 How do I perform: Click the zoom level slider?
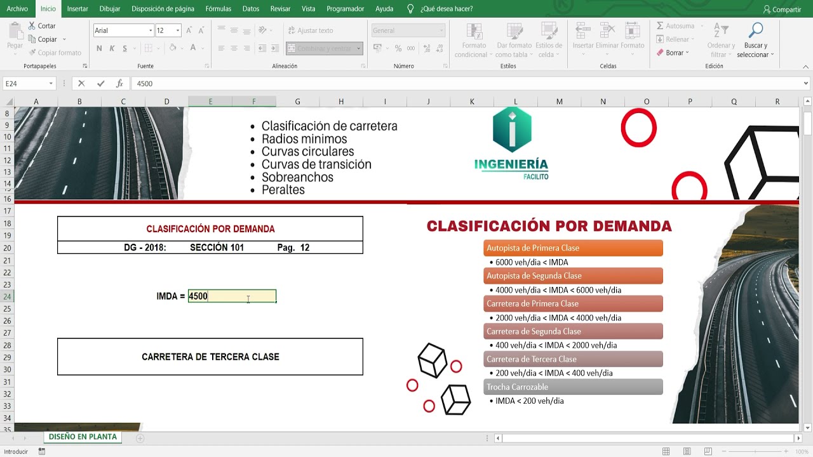[755, 451]
